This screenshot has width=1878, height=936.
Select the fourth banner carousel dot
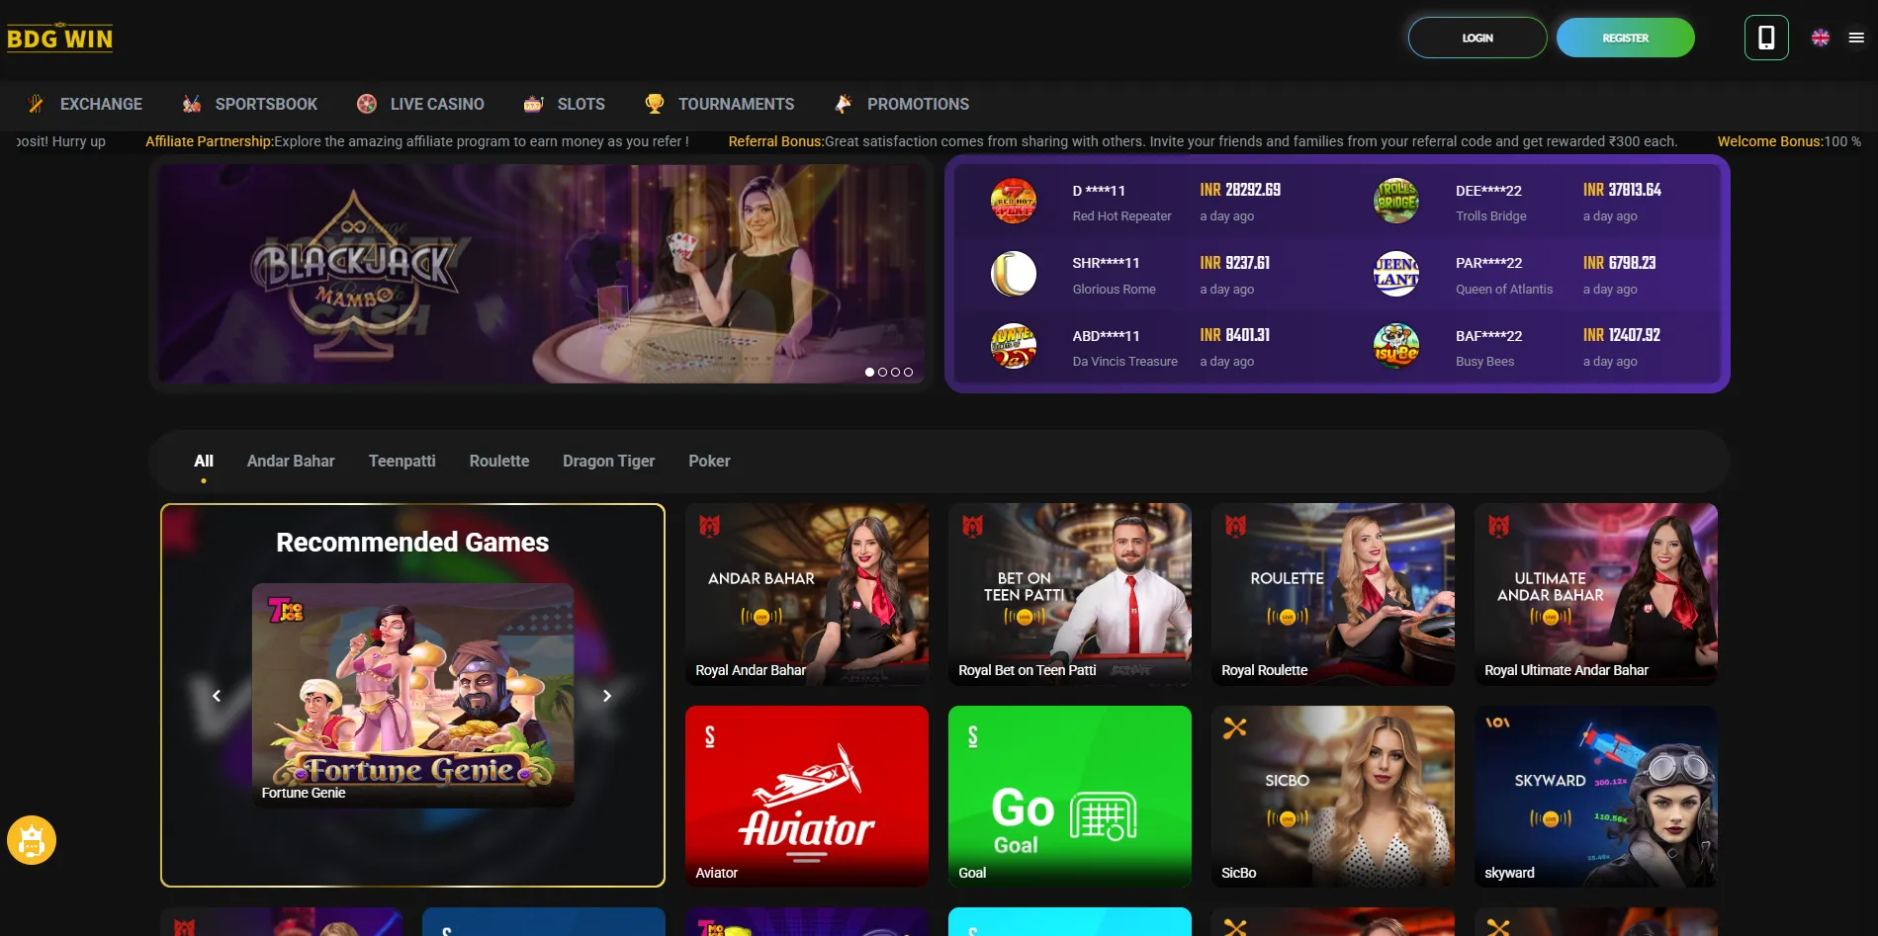coord(908,373)
